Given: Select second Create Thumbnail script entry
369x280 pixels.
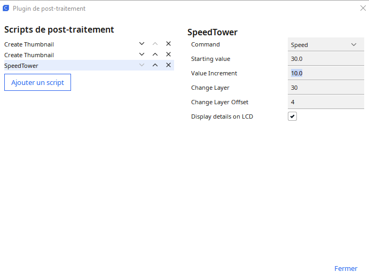Looking at the screenshot, I should click(64, 55).
